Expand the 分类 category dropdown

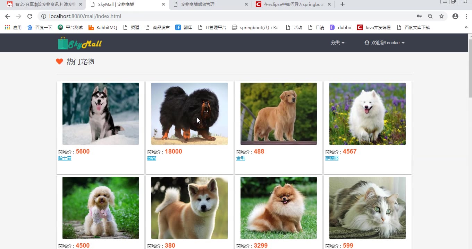coord(338,43)
